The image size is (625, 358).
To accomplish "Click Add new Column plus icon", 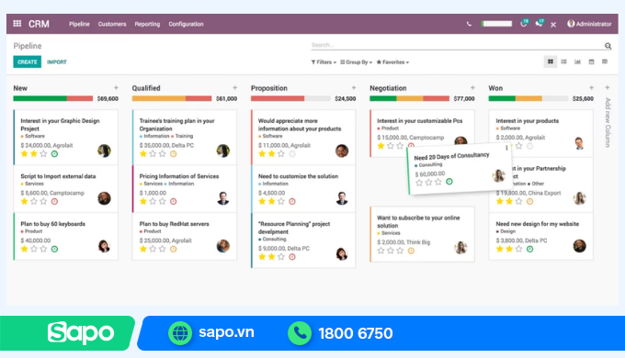I will (607, 87).
